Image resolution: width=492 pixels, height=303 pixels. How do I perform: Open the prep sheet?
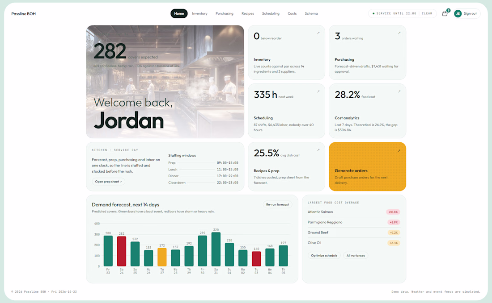(108, 182)
